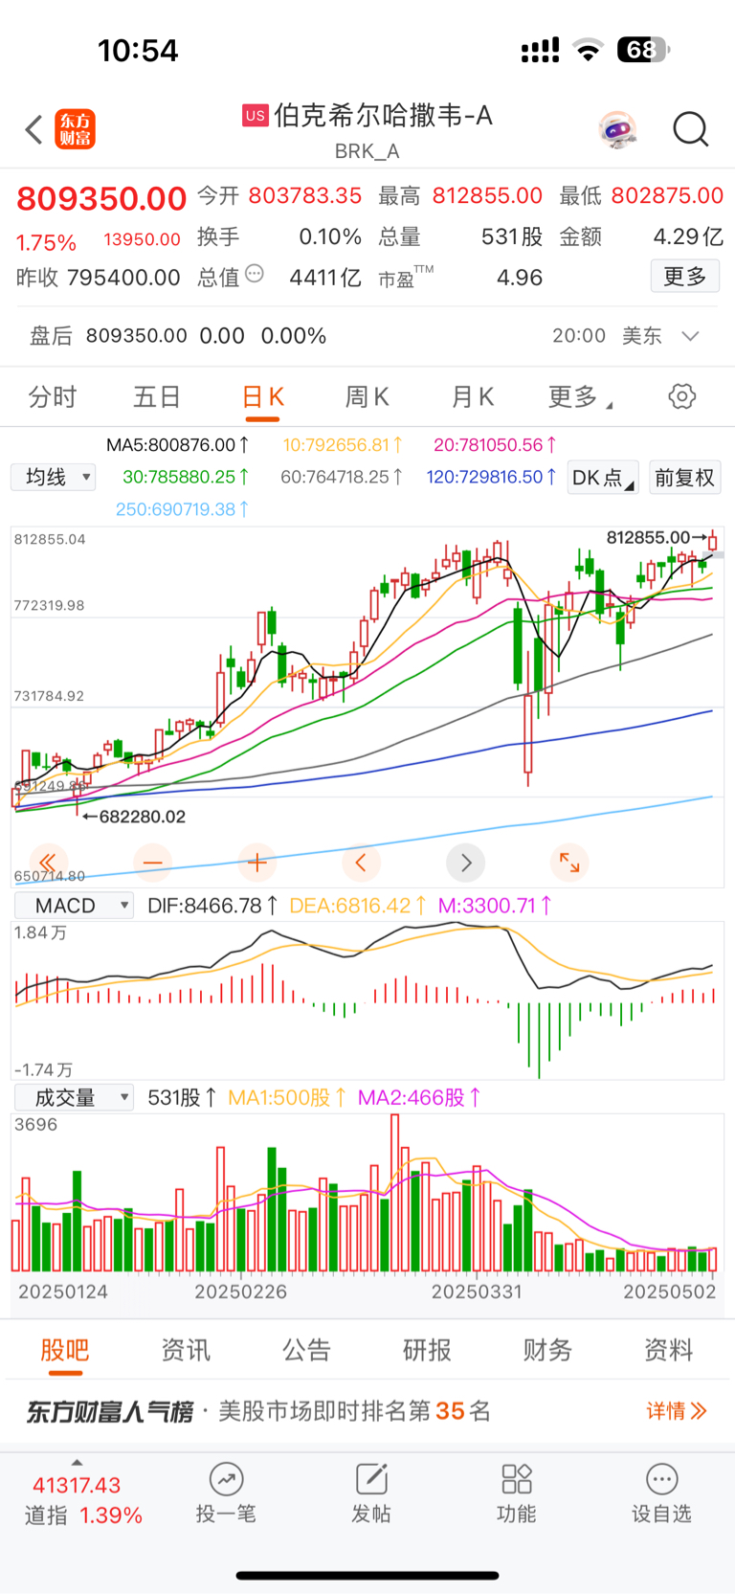Expand the after-hours 盘后 chevron
The width and height of the screenshot is (735, 1594).
[x=690, y=336]
